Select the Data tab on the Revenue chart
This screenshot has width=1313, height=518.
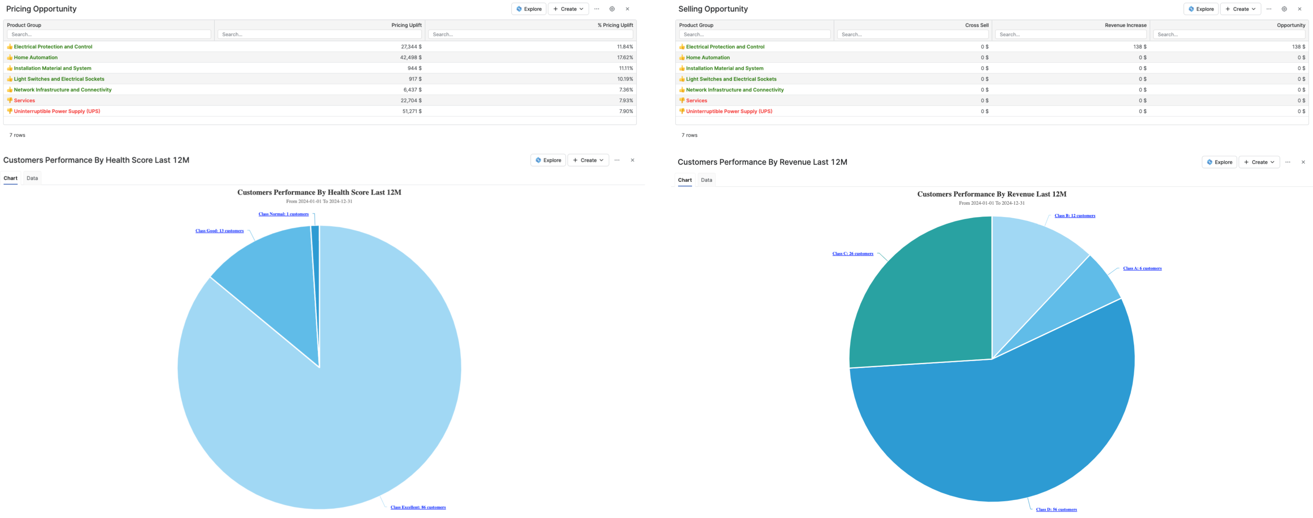point(706,180)
